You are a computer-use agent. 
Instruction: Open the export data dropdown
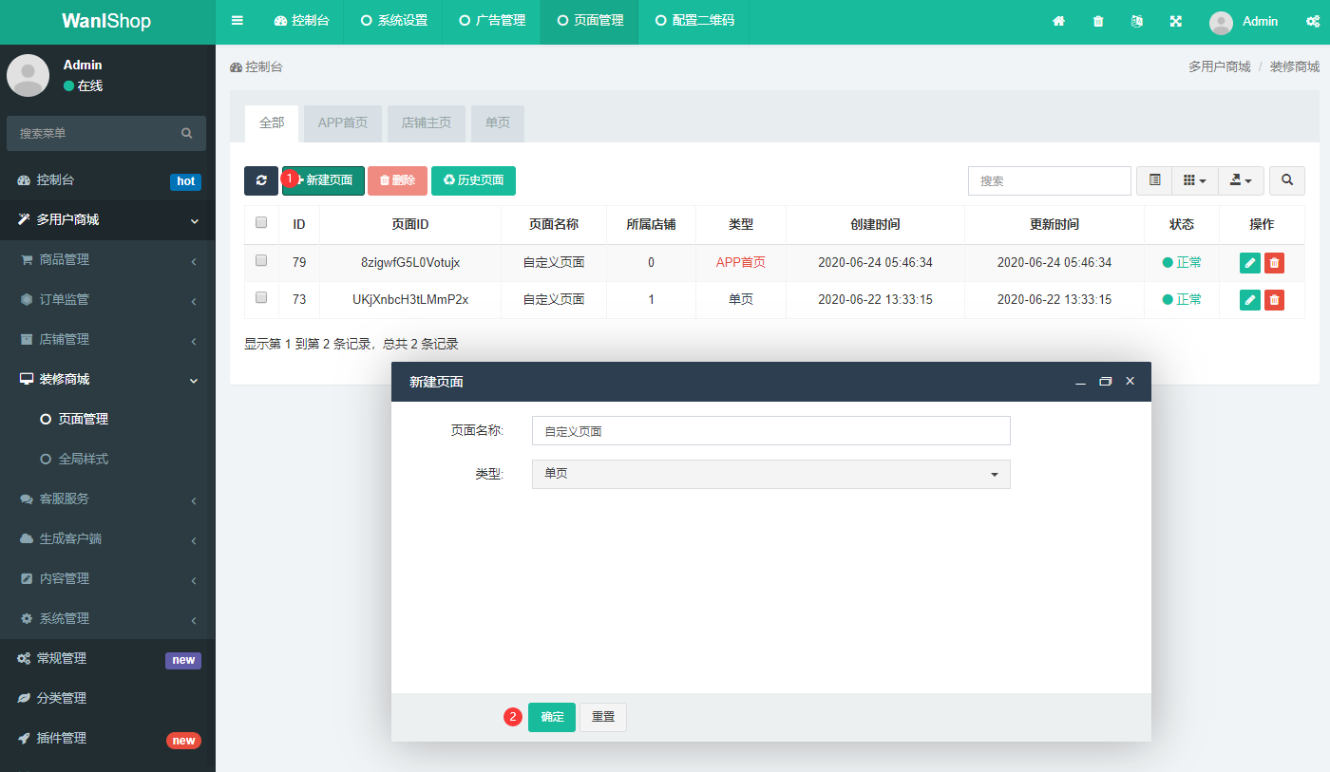[x=1241, y=180]
